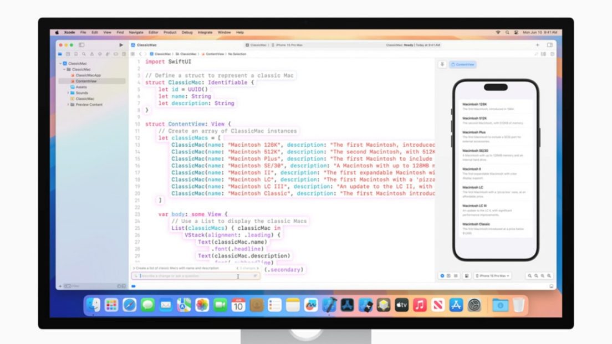
Task: Switch preview to selectable mode
Action: 449,275
